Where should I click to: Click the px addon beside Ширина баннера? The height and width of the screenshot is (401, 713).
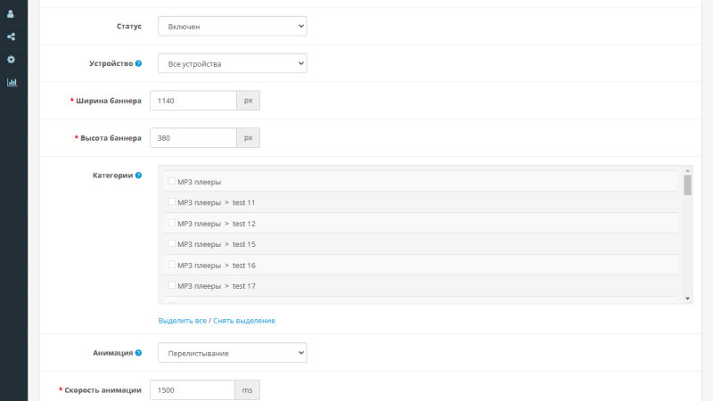click(x=249, y=101)
